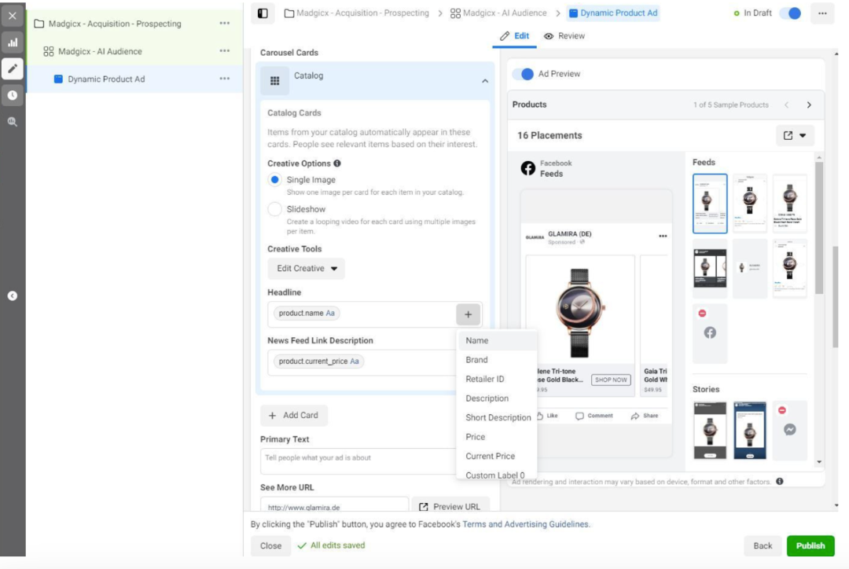This screenshot has height=569, width=849.
Task: Switch to the Review tab
Action: pos(564,36)
